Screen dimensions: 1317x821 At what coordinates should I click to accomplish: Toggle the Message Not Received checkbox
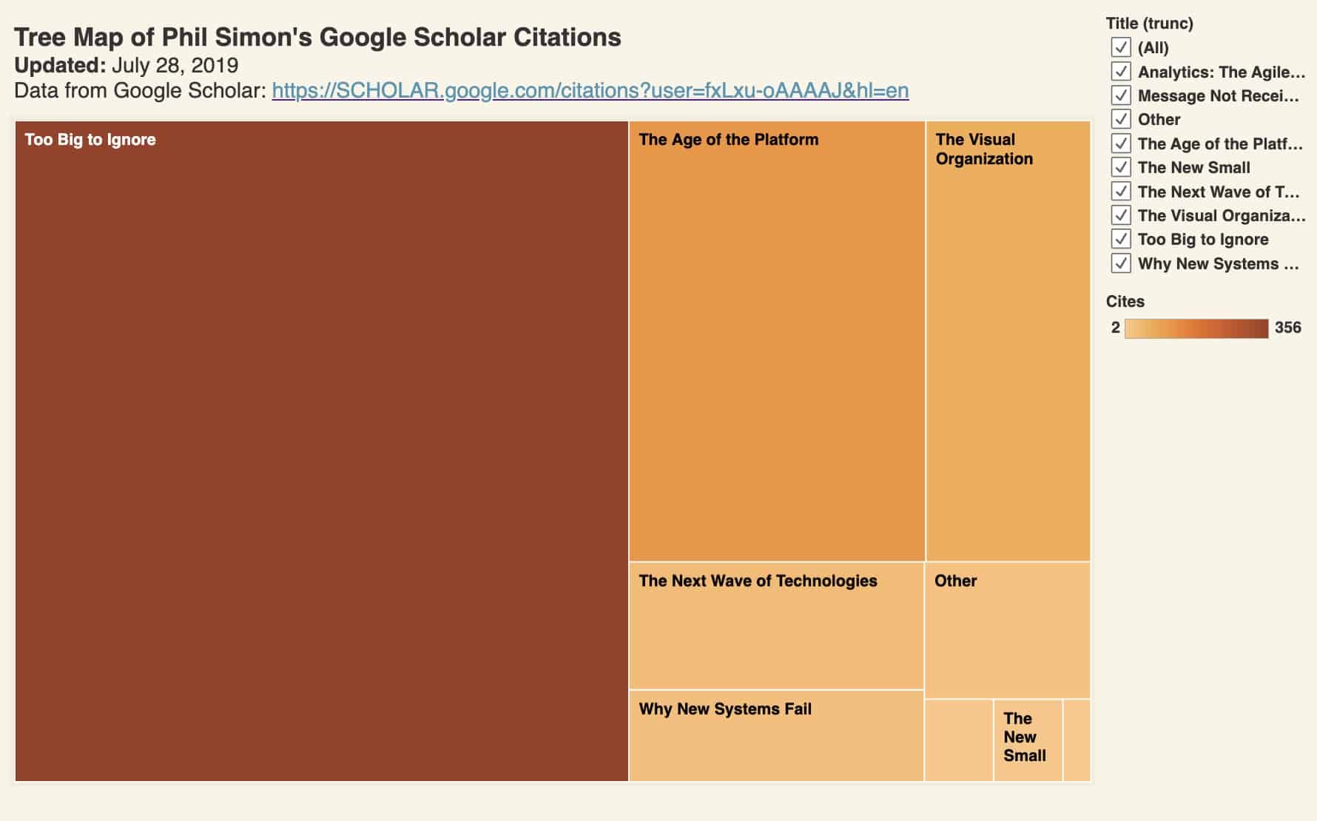1121,95
